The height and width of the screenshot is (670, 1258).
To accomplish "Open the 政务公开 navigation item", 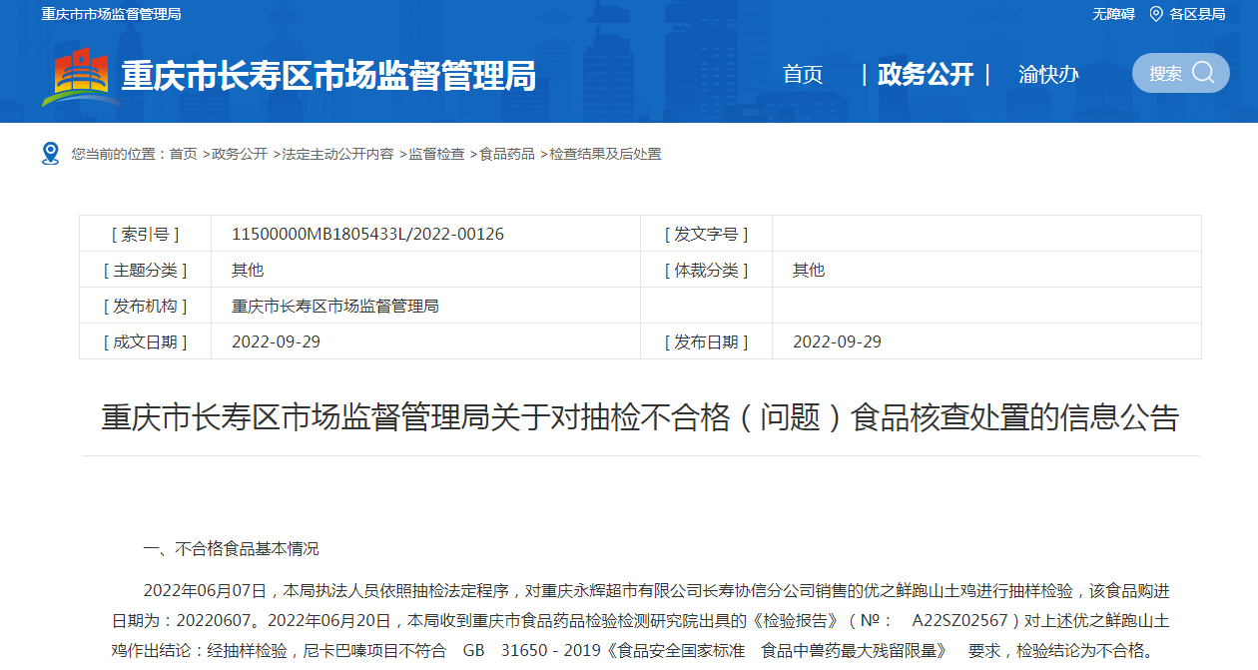I will tap(926, 75).
